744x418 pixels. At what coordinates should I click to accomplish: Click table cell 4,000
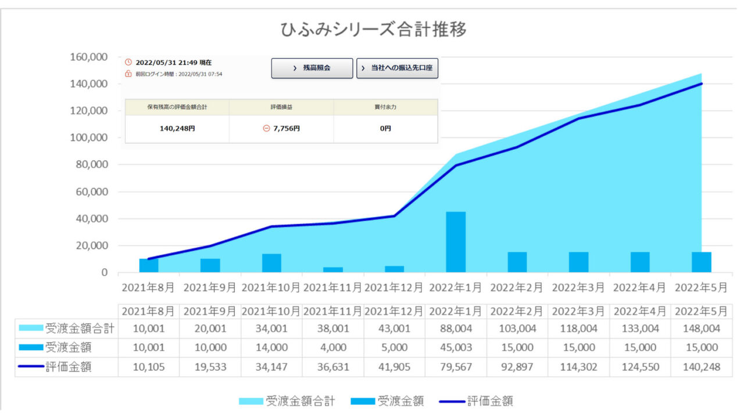click(333, 348)
